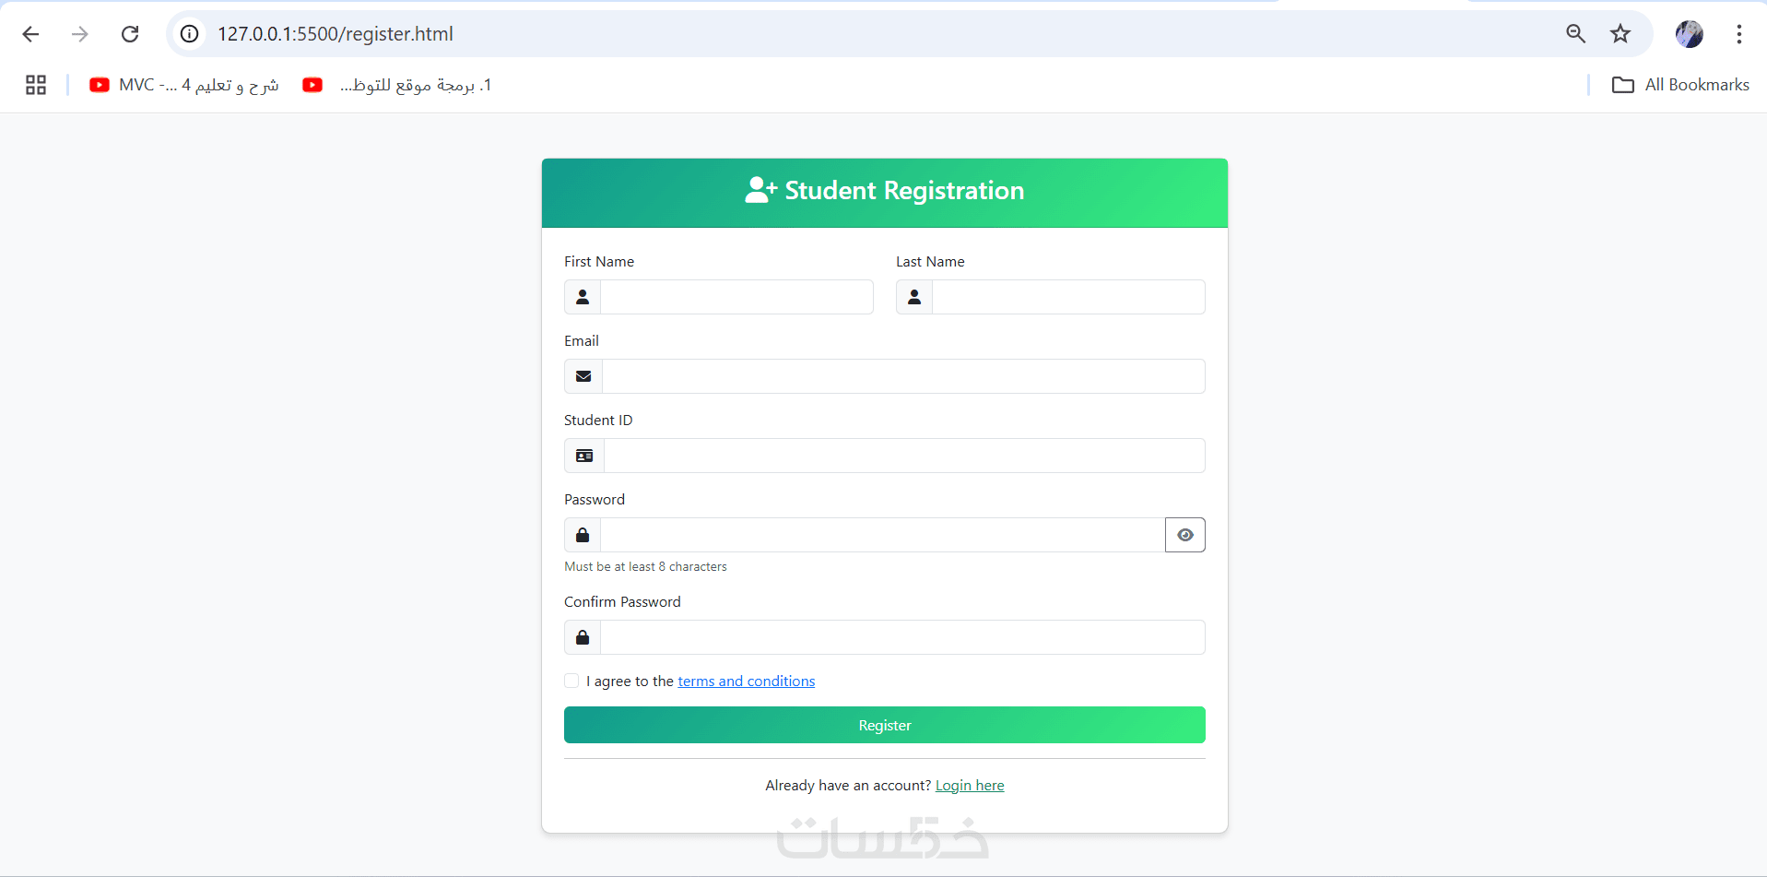
Task: Click the browser back arrow
Action: [30, 34]
